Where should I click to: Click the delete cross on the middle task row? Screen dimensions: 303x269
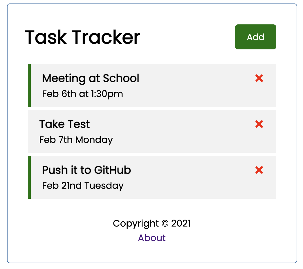tap(259, 124)
